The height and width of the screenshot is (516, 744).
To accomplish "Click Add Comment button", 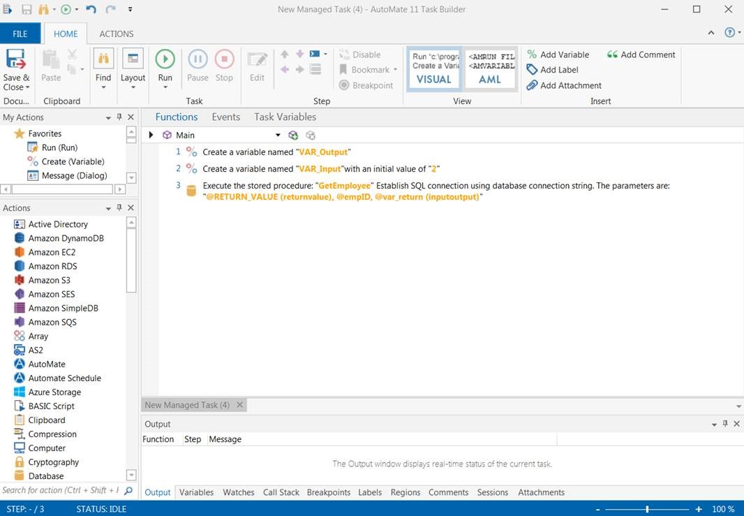I will click(641, 54).
